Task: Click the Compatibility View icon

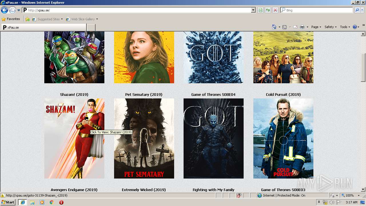Action: [x=260, y=10]
